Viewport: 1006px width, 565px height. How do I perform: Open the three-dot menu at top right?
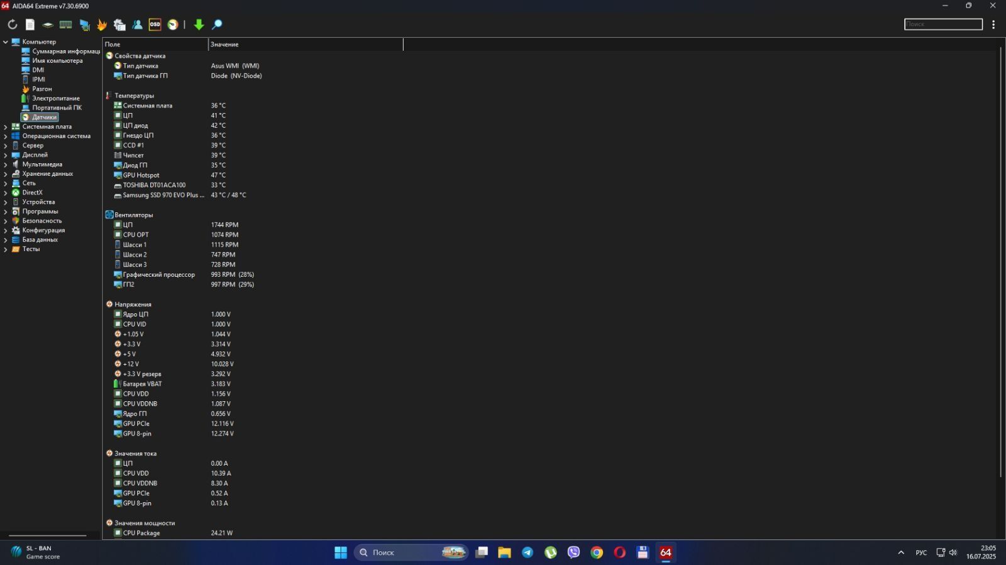[x=993, y=24]
